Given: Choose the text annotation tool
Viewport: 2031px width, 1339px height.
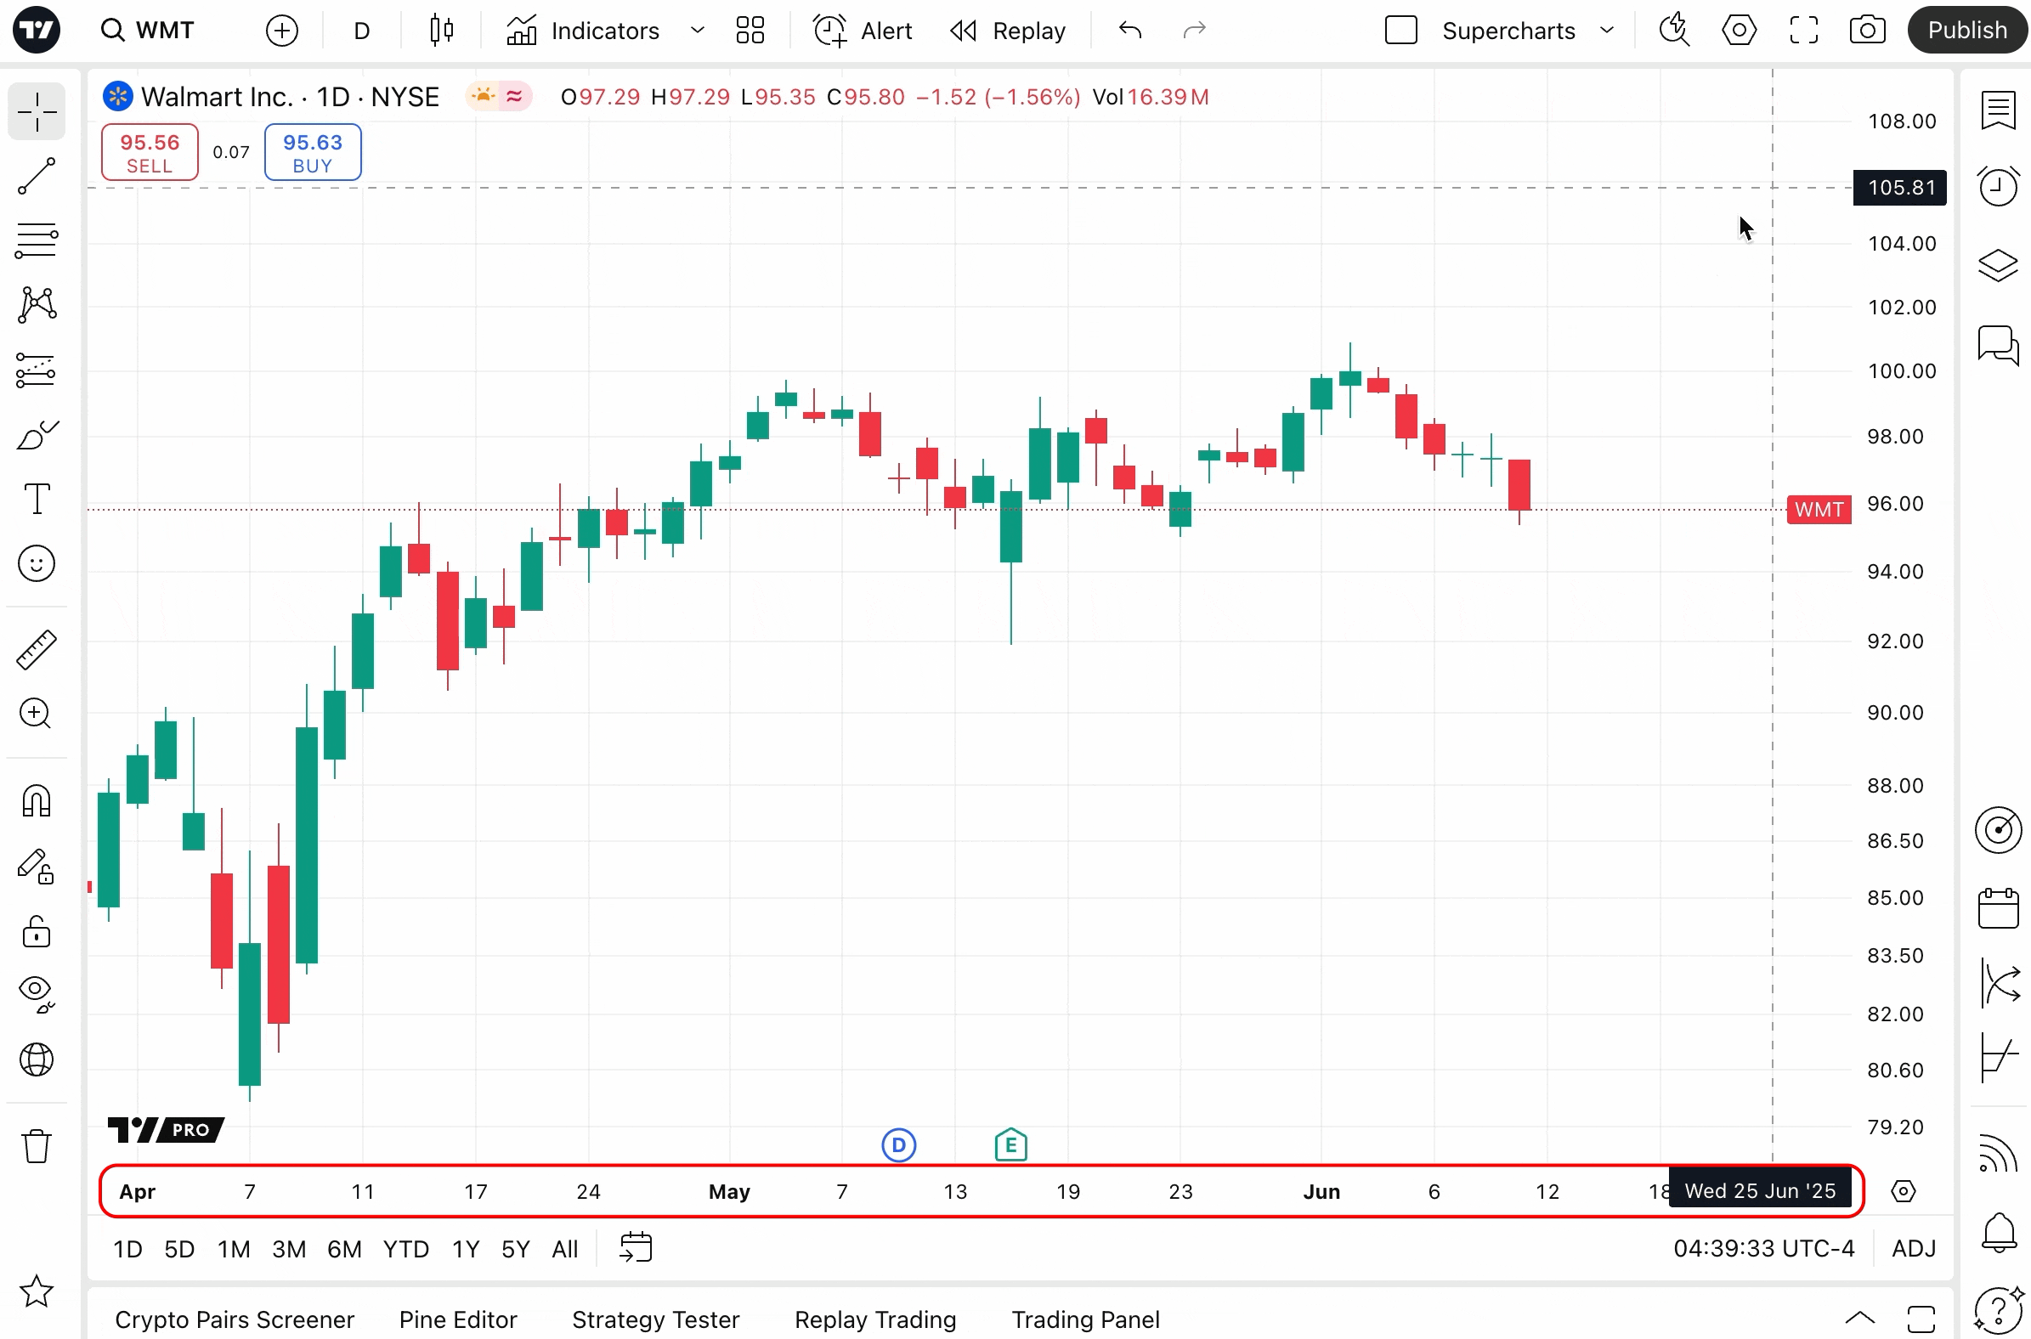Looking at the screenshot, I should tap(37, 499).
